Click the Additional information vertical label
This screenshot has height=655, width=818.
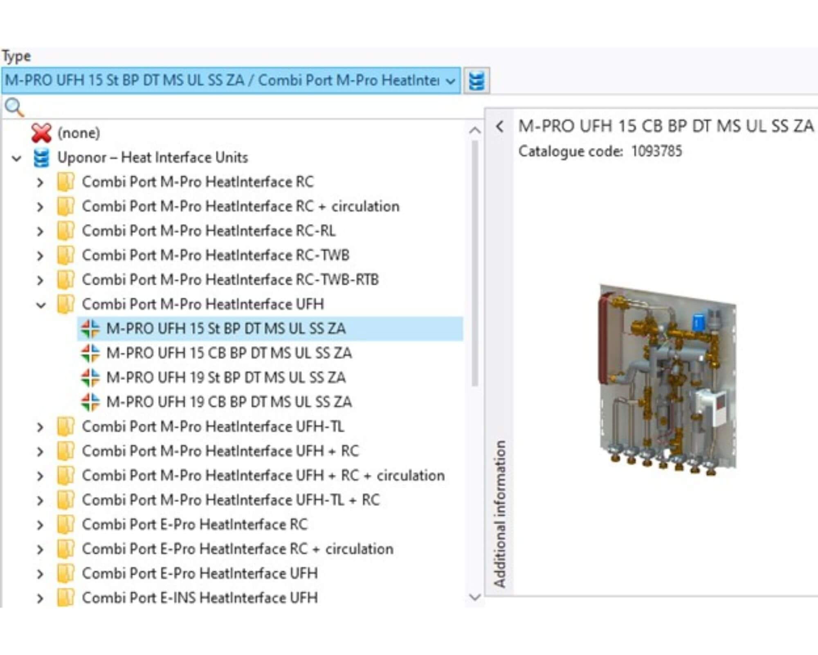499,513
